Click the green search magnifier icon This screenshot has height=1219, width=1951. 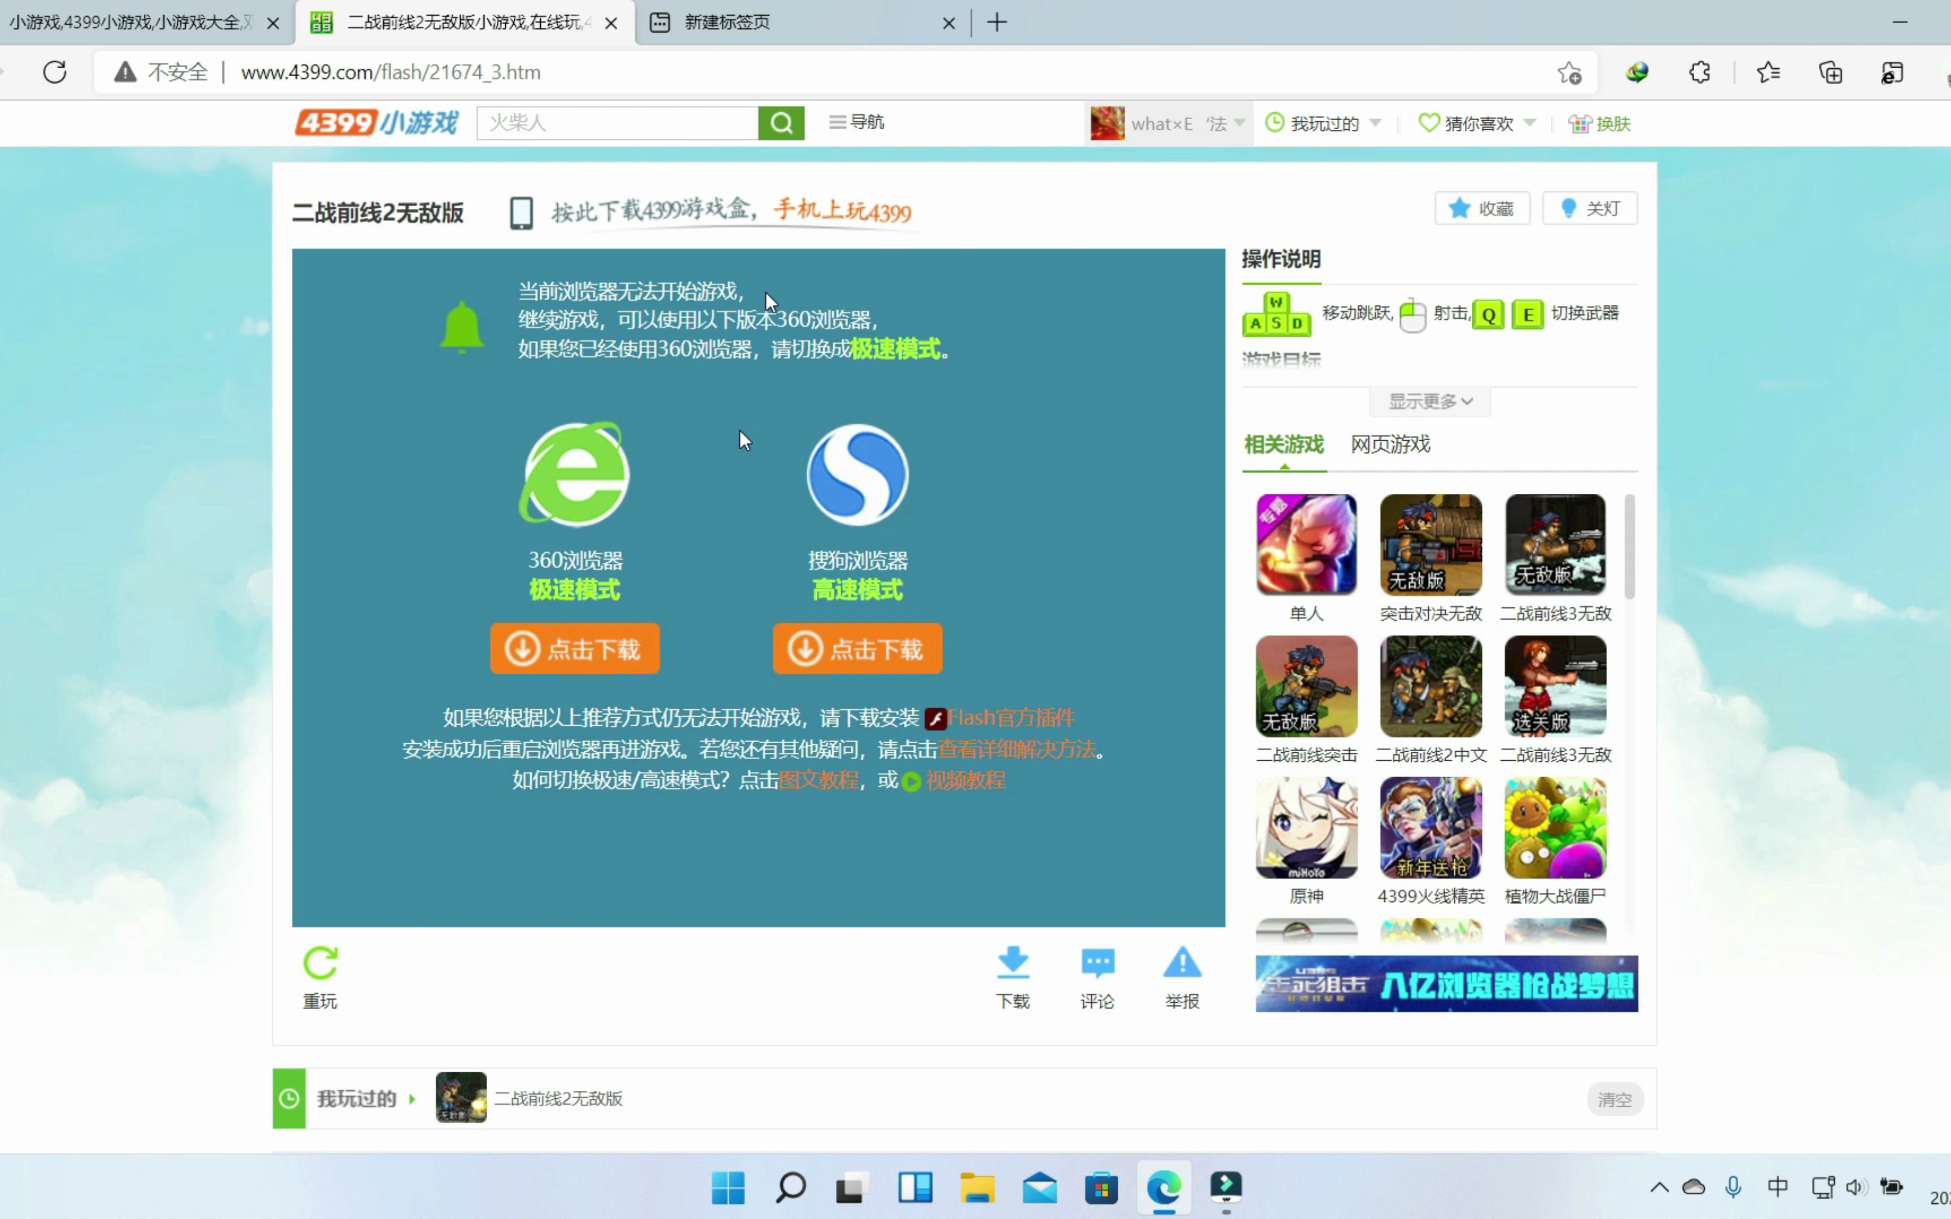click(780, 122)
